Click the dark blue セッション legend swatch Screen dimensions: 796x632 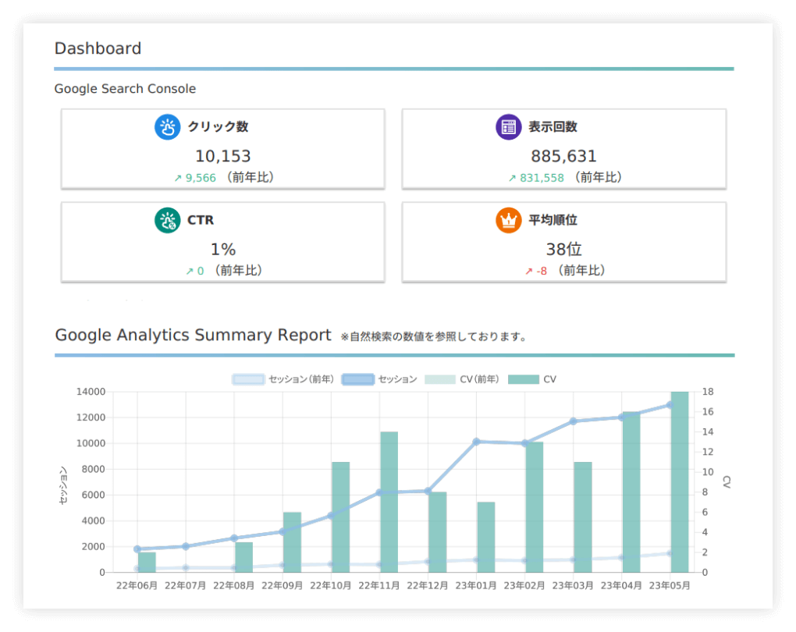(357, 379)
